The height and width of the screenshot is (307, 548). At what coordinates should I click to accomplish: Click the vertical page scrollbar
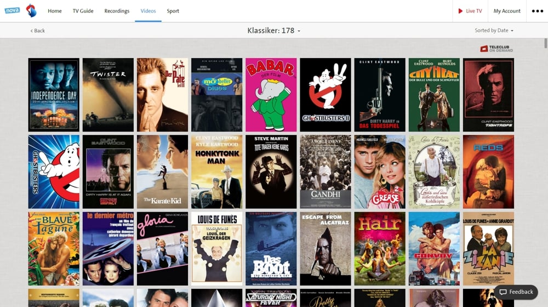[546, 43]
